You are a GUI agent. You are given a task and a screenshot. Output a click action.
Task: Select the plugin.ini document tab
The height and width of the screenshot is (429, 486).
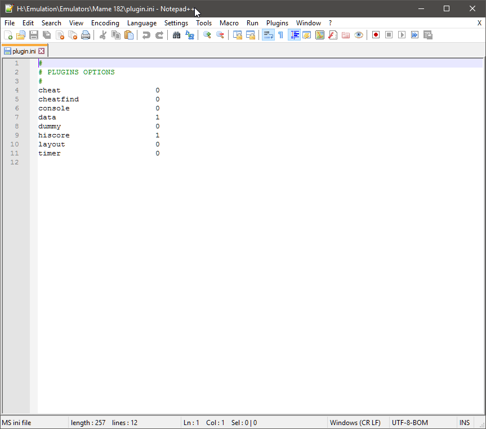coord(24,51)
